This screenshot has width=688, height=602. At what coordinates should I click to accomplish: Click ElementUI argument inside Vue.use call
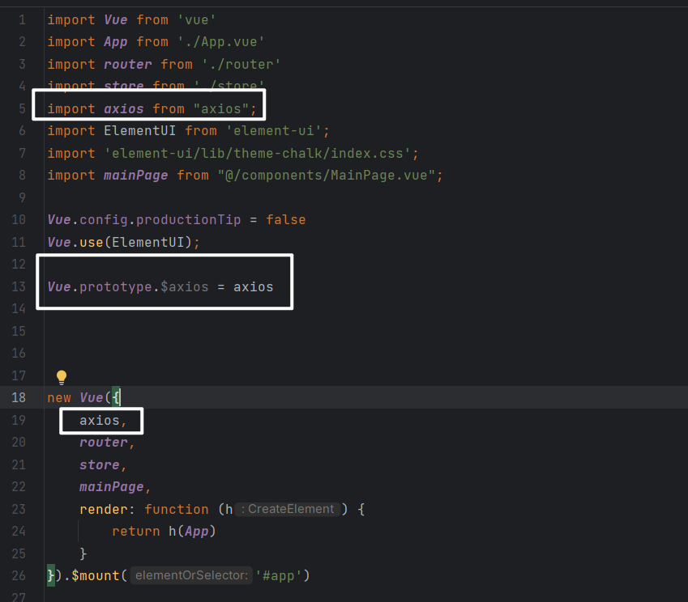click(x=147, y=242)
